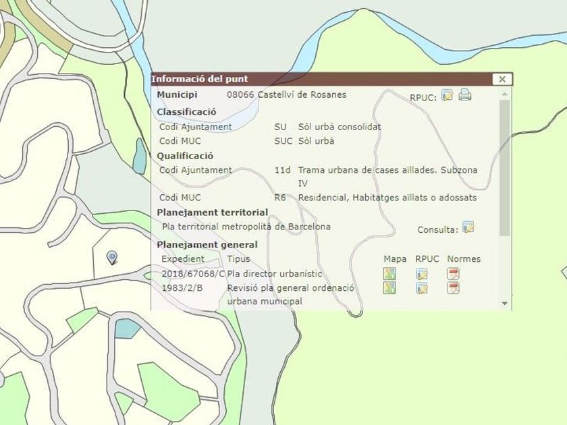Click the Residencial, Habitatges aïllats o adossats text

point(387,198)
